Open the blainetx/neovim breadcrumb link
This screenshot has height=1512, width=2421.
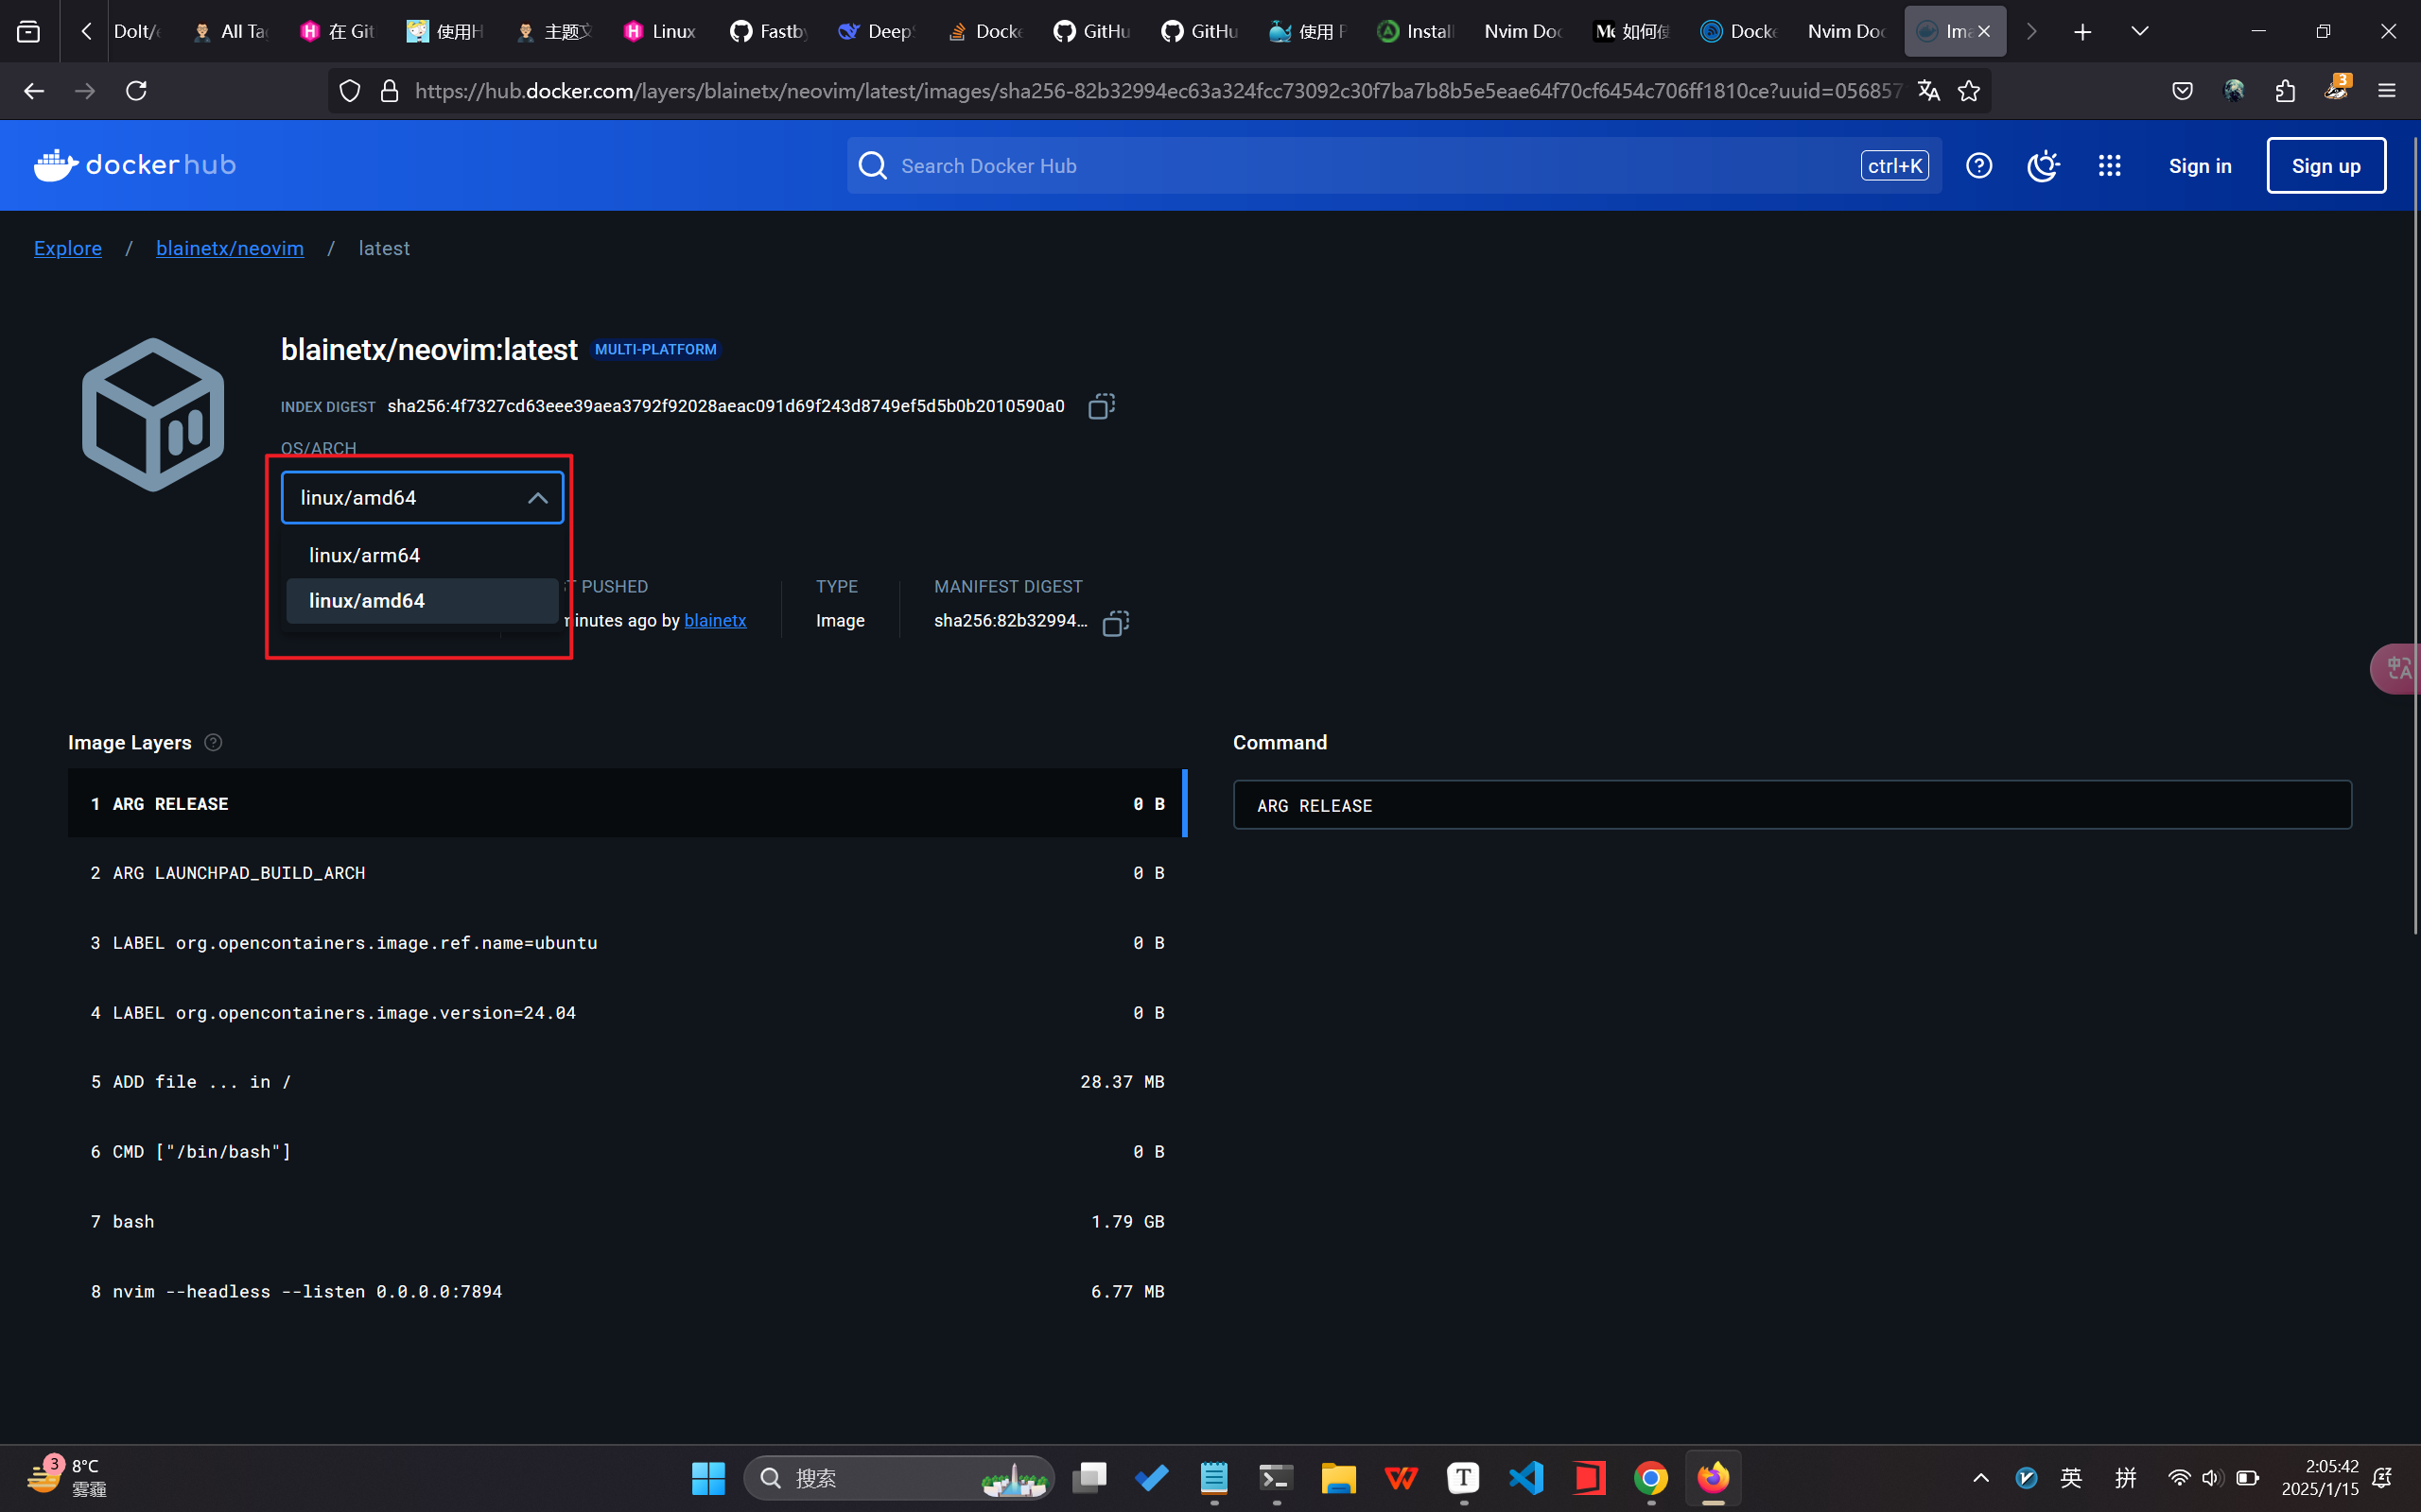click(x=230, y=248)
